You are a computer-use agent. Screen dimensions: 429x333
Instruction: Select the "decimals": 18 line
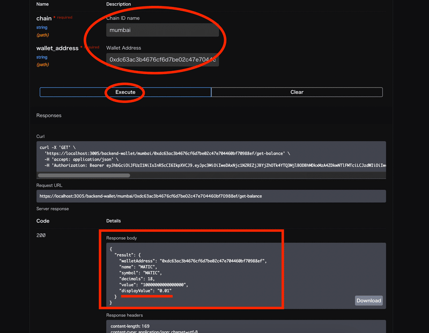(137, 279)
